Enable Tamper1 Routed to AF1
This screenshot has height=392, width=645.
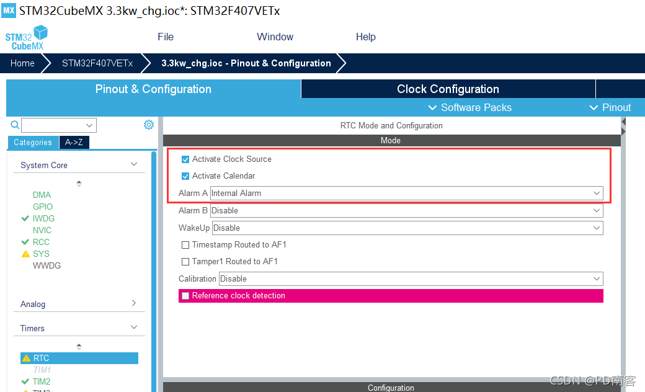[x=185, y=262]
